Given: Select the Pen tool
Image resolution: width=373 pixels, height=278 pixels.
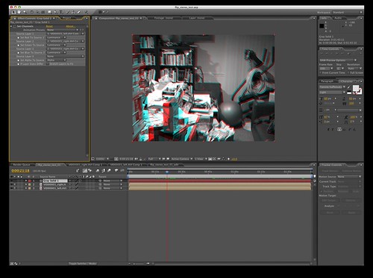Looking at the screenshot, I should [x=55, y=12].
